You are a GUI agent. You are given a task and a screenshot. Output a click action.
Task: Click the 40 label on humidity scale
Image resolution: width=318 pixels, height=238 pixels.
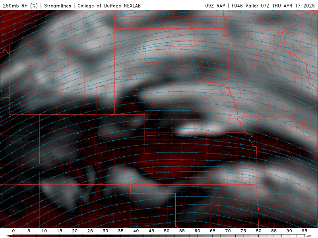click(136, 231)
